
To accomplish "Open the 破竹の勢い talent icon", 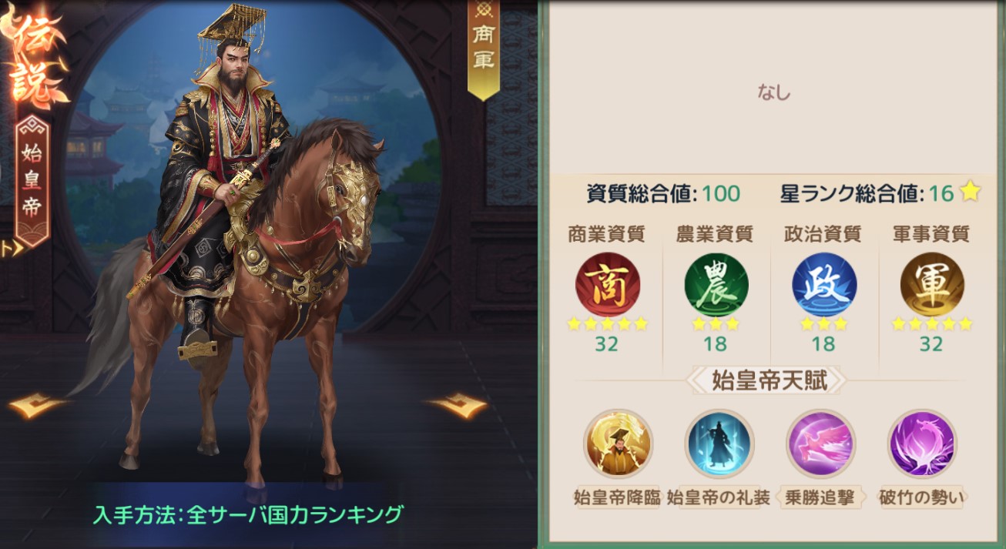I will [x=922, y=444].
